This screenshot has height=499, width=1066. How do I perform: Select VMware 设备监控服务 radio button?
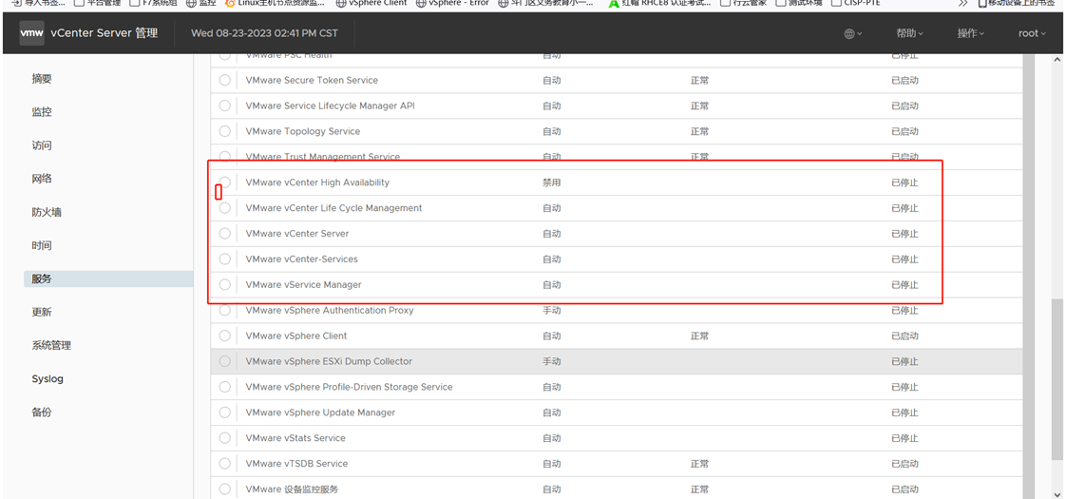tap(224, 489)
